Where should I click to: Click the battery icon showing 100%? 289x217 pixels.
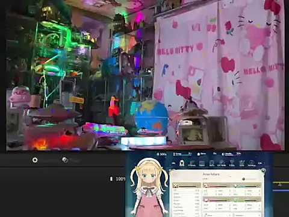(x=111, y=179)
